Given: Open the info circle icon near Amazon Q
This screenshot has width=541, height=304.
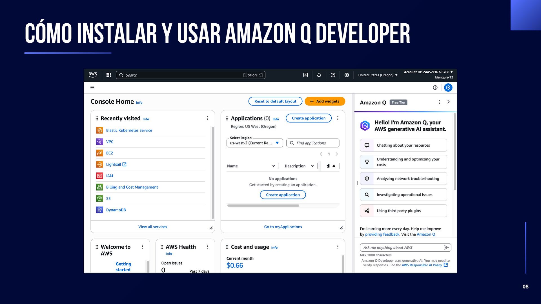Looking at the screenshot, I should click(x=435, y=88).
